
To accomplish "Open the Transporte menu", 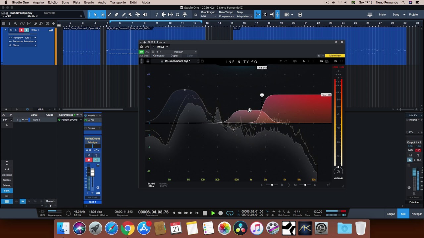I will 118,2.
